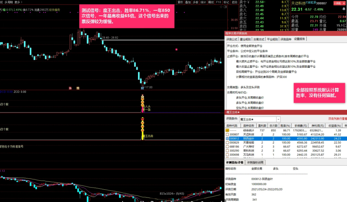Tick the checkbox for 300290 荣科科技
Image resolution: width=347 pixels, height=202 pixels.
point(227,150)
